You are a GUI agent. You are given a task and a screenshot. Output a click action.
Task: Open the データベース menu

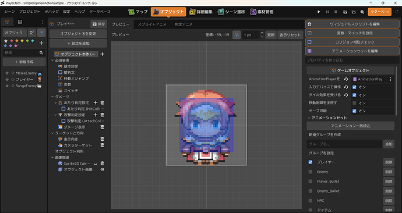[x=100, y=12]
